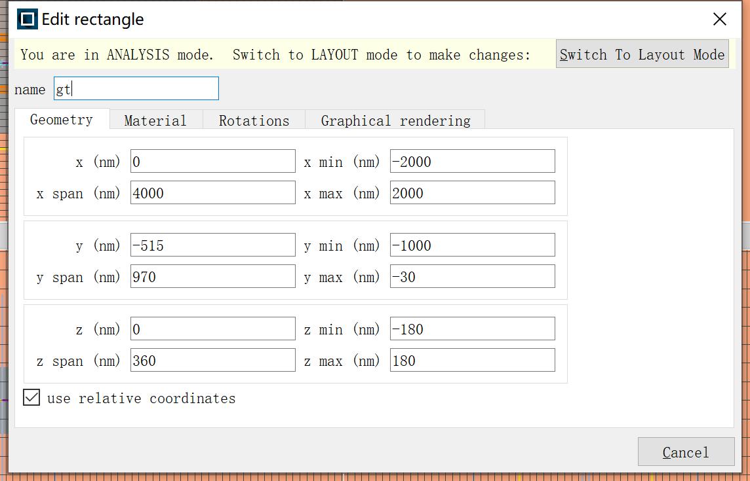The height and width of the screenshot is (481, 750).
Task: Edit the y span field showing 970
Action: (x=212, y=276)
